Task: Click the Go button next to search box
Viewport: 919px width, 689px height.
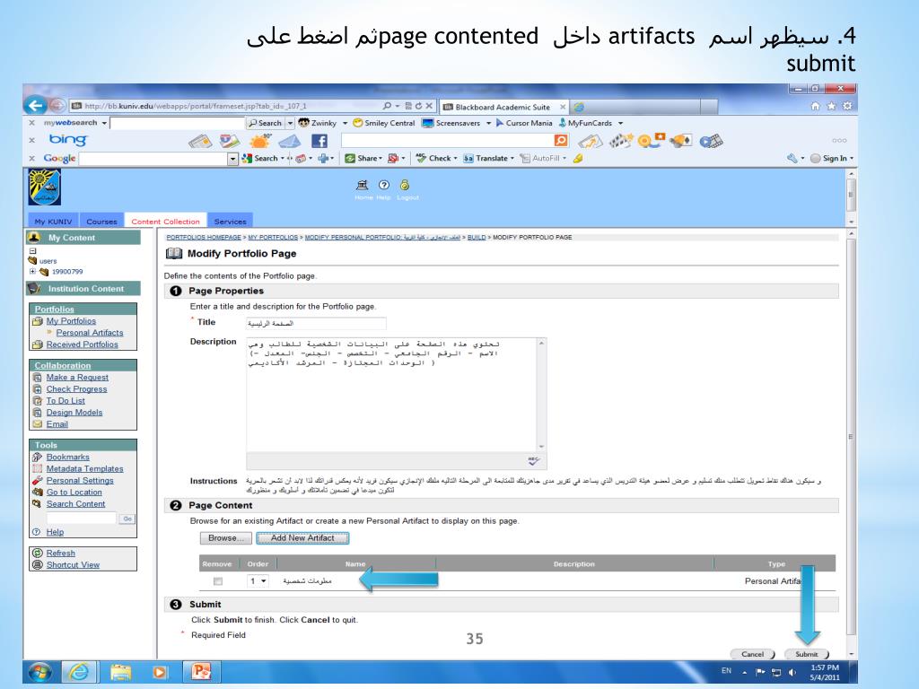Action: pyautogui.click(x=127, y=519)
